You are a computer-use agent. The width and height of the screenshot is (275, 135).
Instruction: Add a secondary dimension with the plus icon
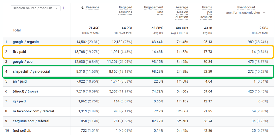pyautogui.click(x=64, y=8)
